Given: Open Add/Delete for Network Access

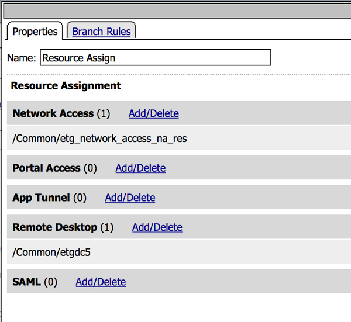Looking at the screenshot, I should (153, 114).
